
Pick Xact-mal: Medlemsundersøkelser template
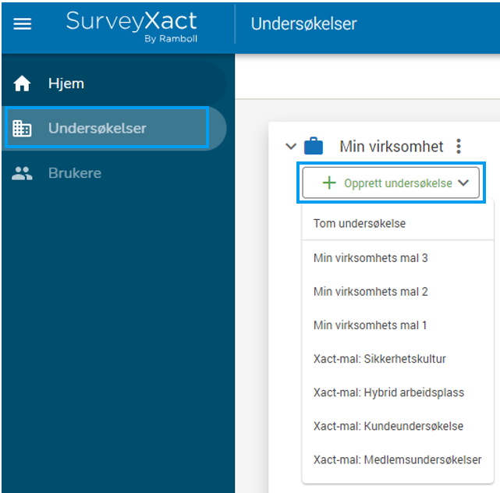(x=398, y=459)
